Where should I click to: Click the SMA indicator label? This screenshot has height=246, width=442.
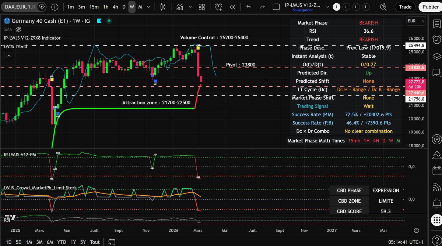tap(8, 29)
